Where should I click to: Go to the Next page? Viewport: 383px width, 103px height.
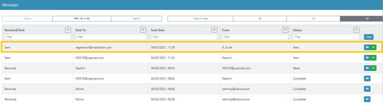136,19
